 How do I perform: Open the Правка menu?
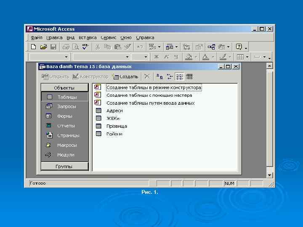point(54,37)
